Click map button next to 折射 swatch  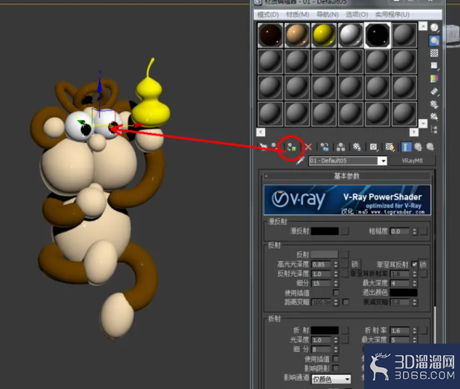click(345, 330)
